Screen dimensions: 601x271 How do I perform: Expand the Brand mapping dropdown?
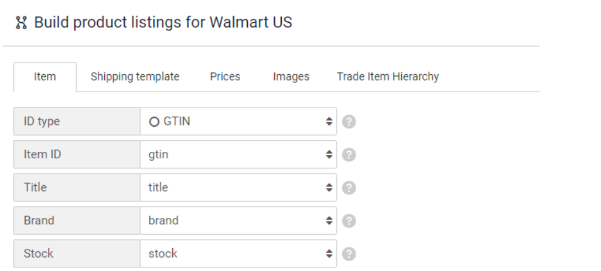[238, 221]
